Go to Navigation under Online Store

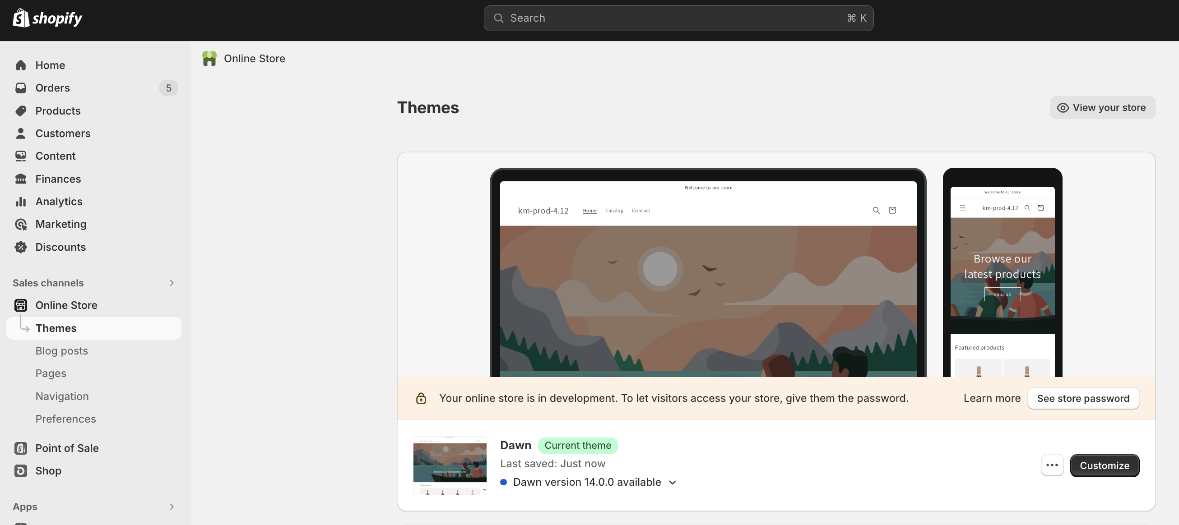click(x=62, y=396)
